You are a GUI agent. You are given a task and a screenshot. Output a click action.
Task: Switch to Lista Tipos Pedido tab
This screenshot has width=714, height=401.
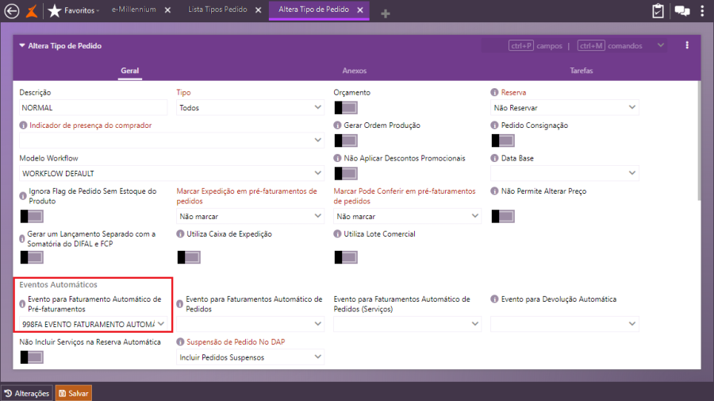217,10
